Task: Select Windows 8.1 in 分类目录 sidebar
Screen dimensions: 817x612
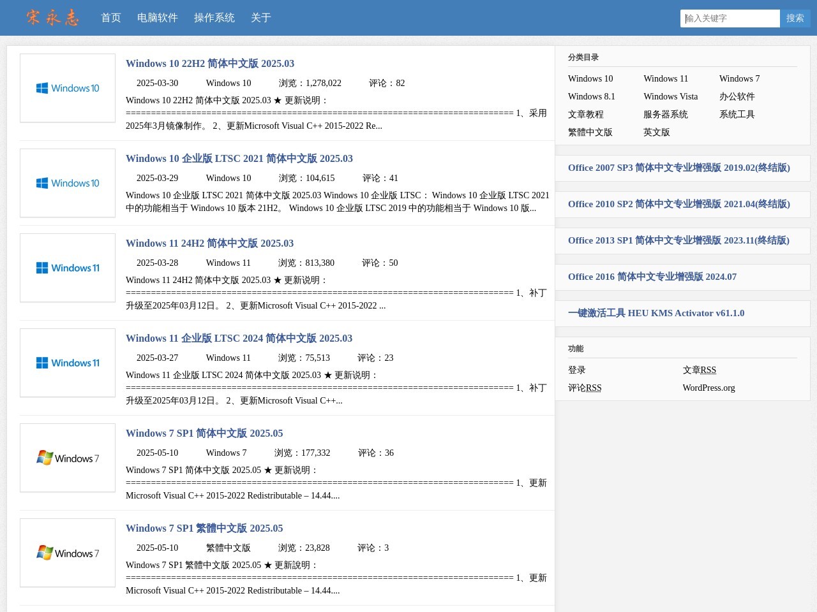Action: (x=592, y=97)
